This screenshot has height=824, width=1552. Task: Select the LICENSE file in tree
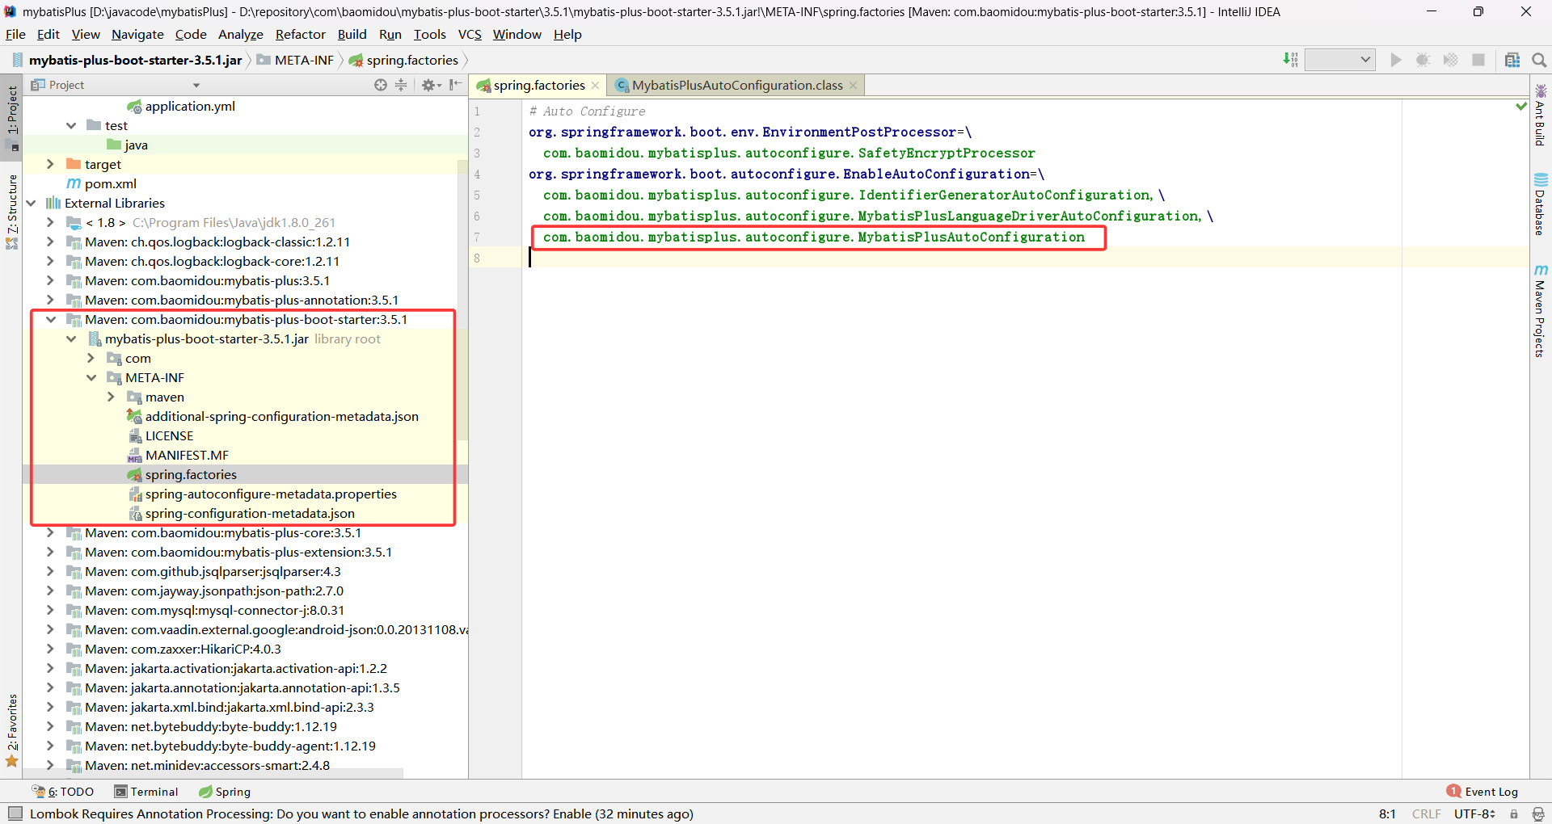169,435
